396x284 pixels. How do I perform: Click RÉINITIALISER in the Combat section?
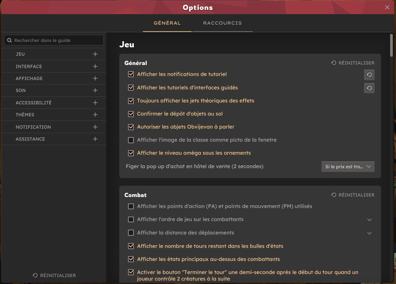coord(353,195)
